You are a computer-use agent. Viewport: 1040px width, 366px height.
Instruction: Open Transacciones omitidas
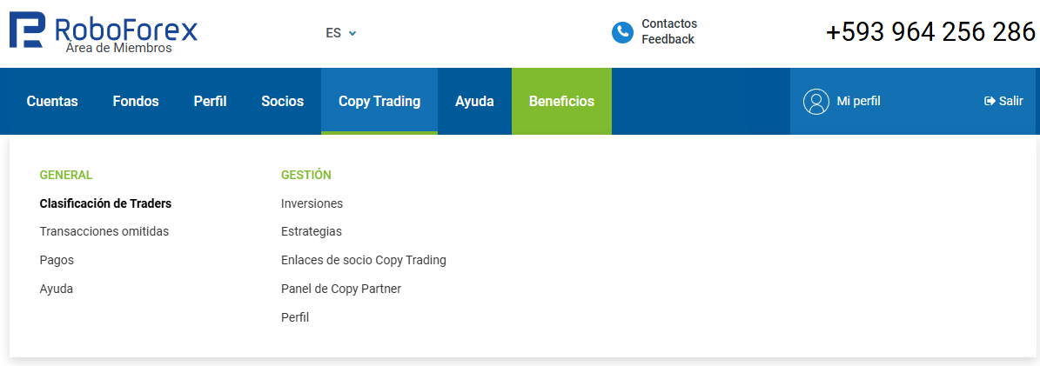[104, 231]
